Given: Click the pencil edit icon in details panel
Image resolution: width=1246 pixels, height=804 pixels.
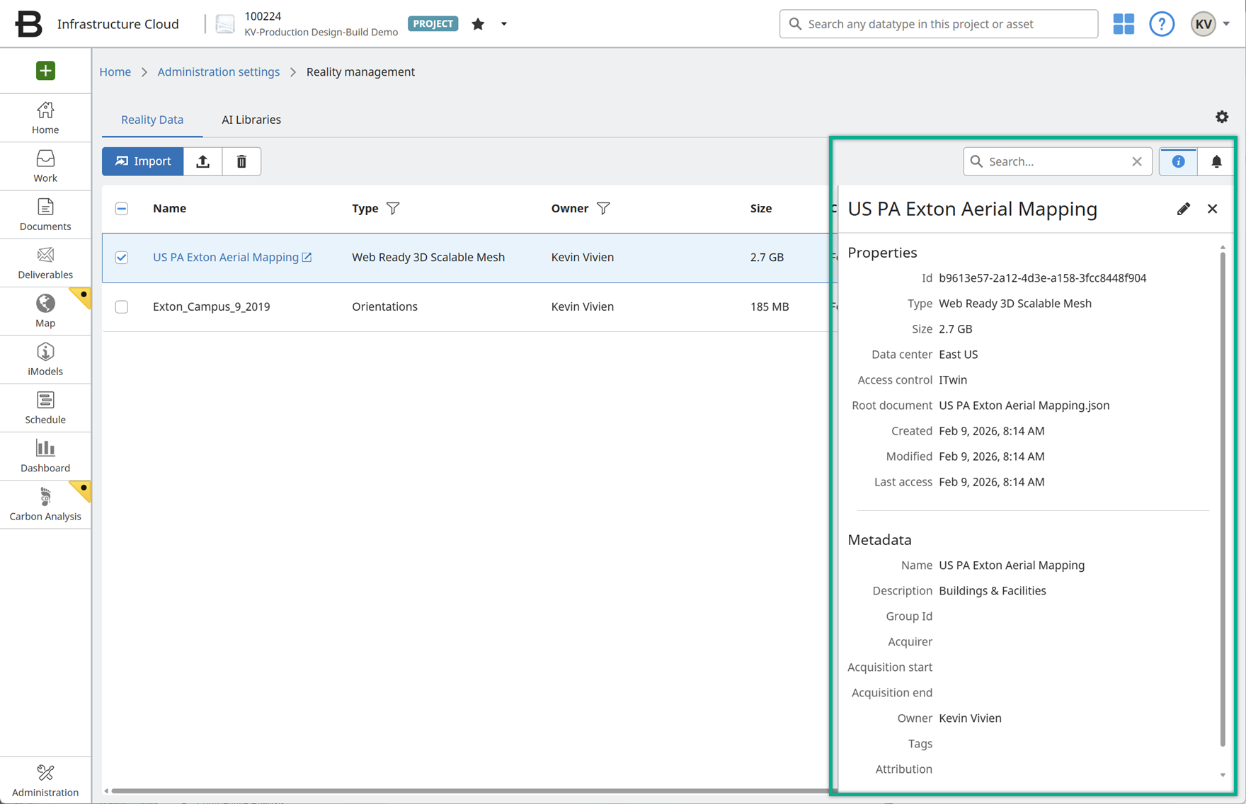Looking at the screenshot, I should click(1183, 209).
